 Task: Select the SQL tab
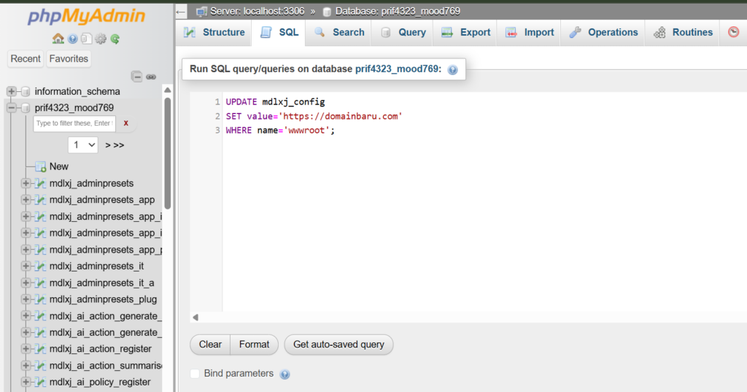(279, 32)
